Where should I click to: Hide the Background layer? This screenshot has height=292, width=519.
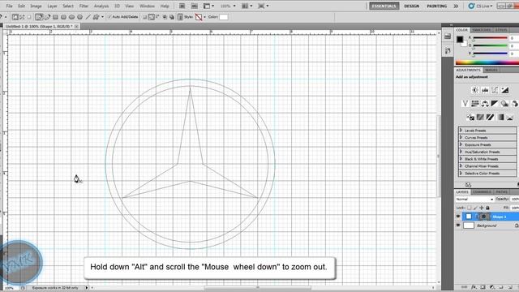(458, 225)
